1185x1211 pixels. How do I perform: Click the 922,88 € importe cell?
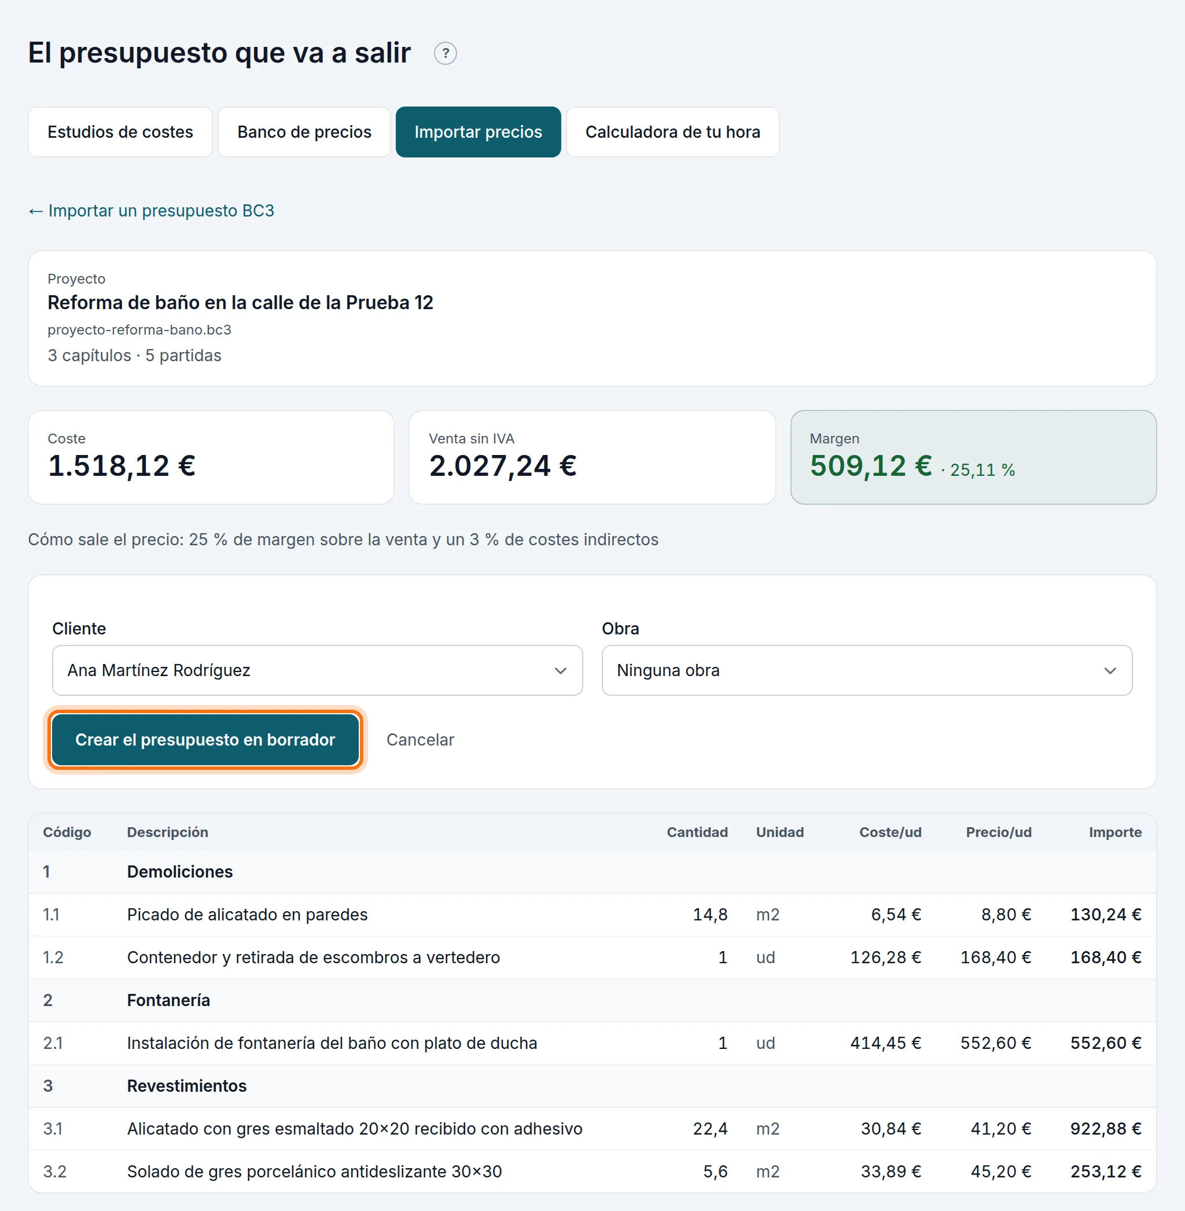[1106, 1129]
